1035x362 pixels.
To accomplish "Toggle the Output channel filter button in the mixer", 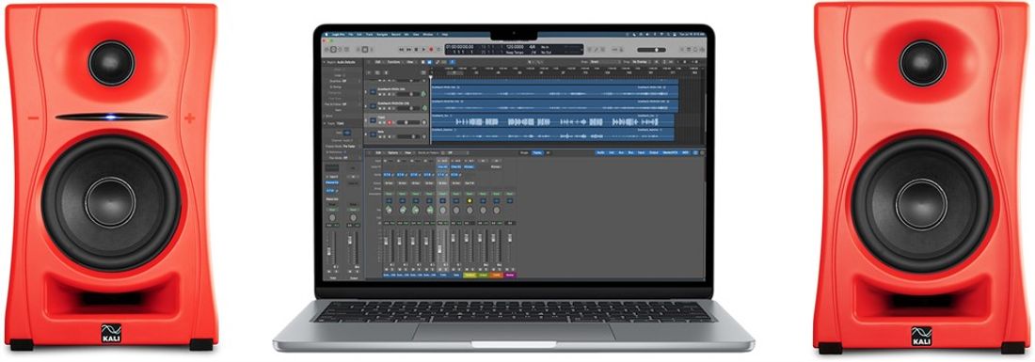I will [x=654, y=153].
